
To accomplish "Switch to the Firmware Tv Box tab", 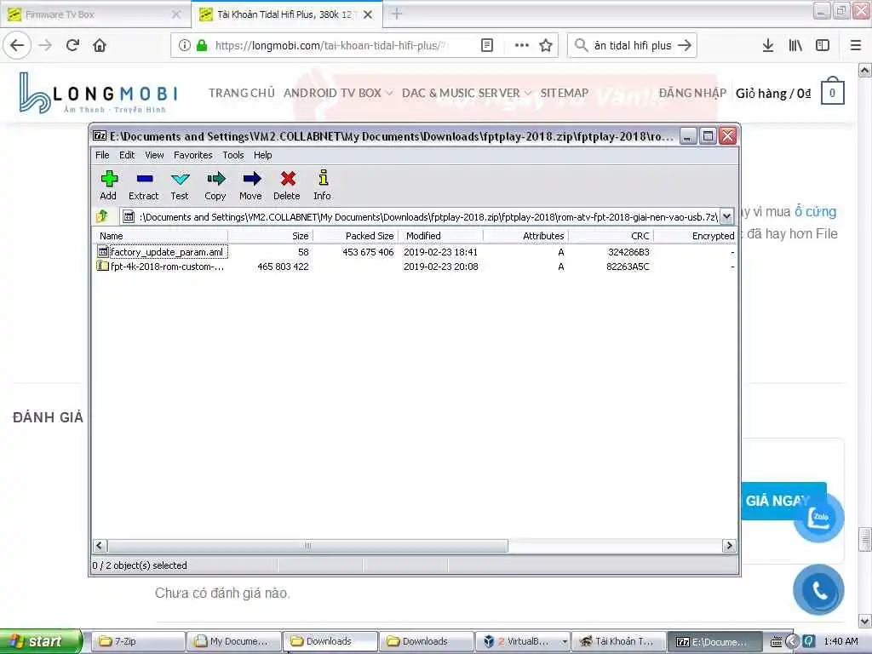I will click(95, 14).
